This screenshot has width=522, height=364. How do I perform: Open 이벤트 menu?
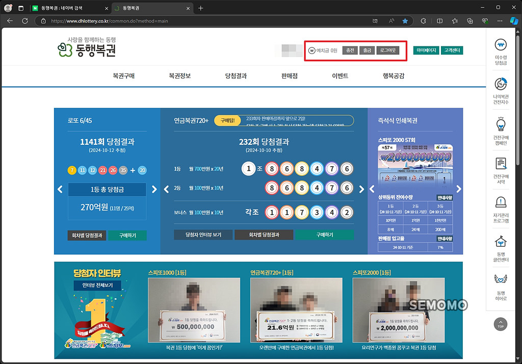[340, 76]
